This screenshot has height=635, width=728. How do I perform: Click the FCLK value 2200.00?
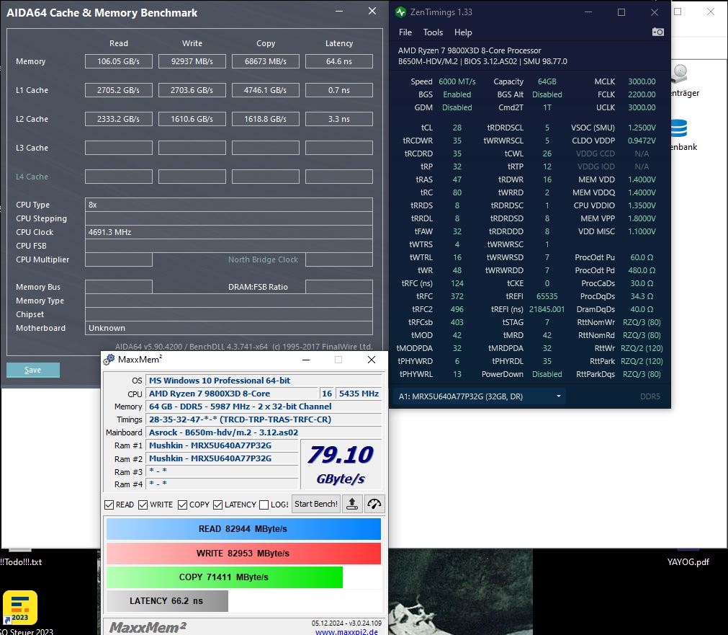(642, 94)
